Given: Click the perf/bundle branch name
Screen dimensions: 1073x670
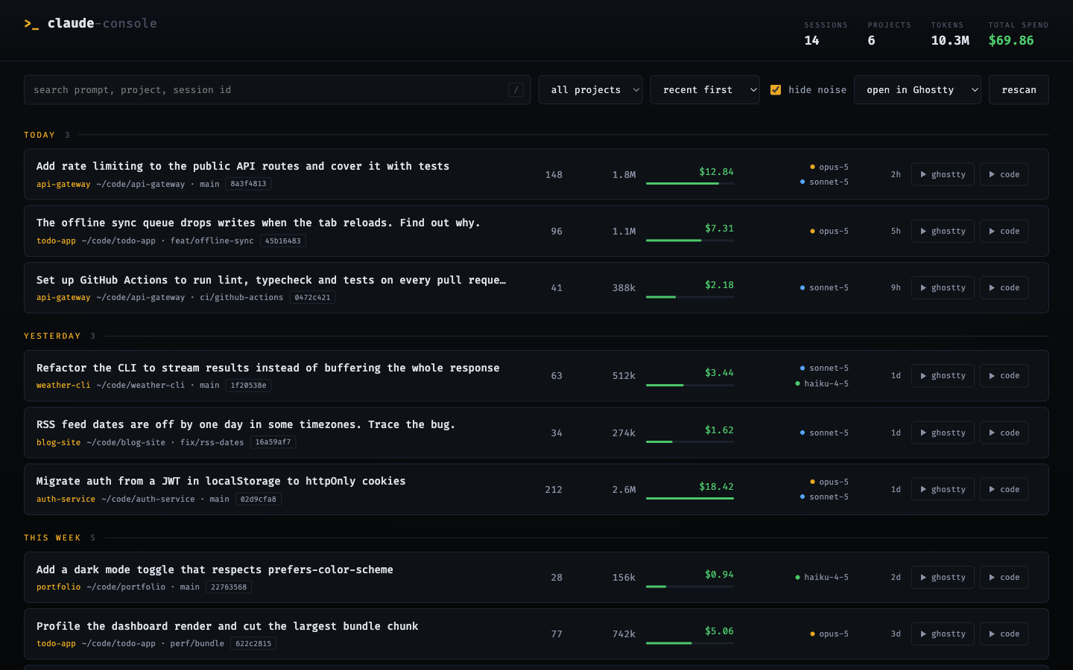Looking at the screenshot, I should click(x=197, y=644).
